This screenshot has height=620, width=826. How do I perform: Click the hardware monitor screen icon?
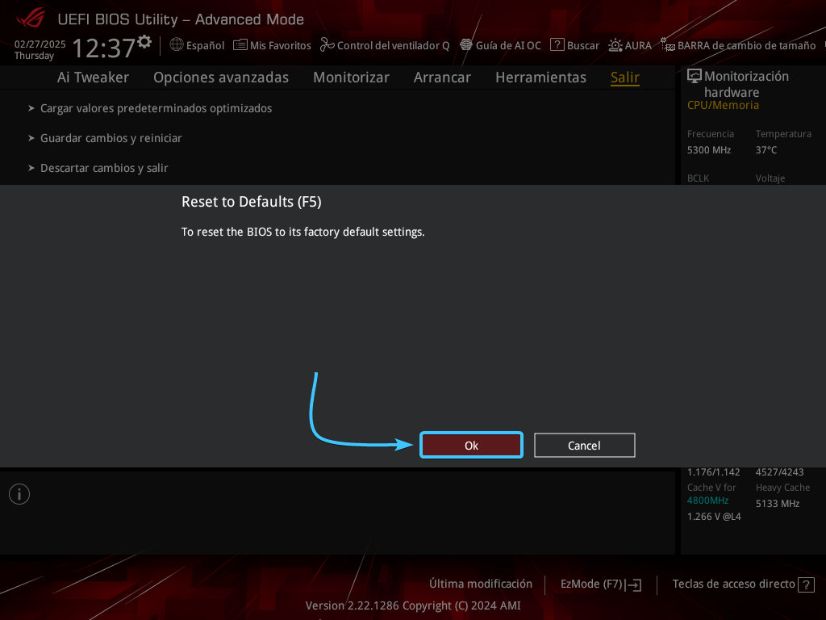tap(695, 76)
